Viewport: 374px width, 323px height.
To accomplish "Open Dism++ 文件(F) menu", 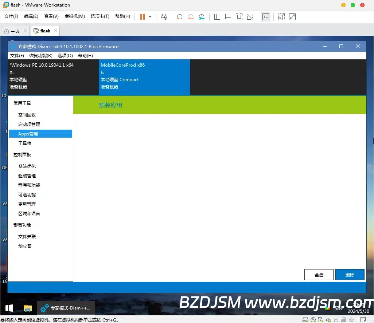I will click(17, 55).
